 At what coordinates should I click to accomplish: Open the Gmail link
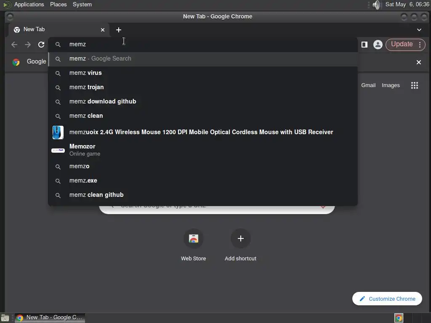[x=368, y=85]
